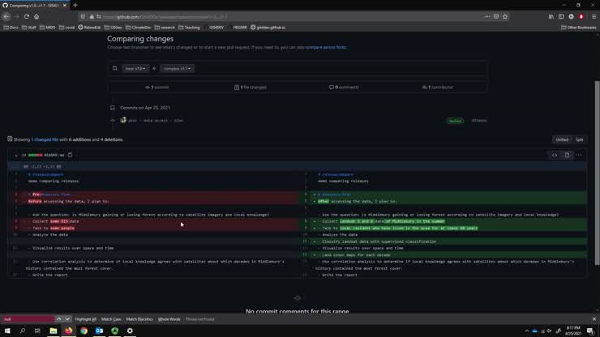Screen dimensions: 600x337
Task: Switch diff to Split view
Action: [x=580, y=139]
